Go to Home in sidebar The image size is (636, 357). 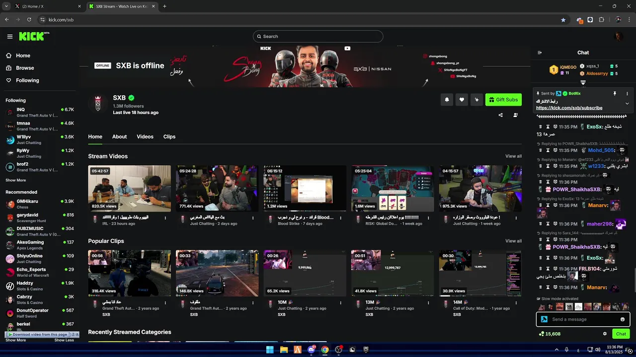click(x=18, y=56)
